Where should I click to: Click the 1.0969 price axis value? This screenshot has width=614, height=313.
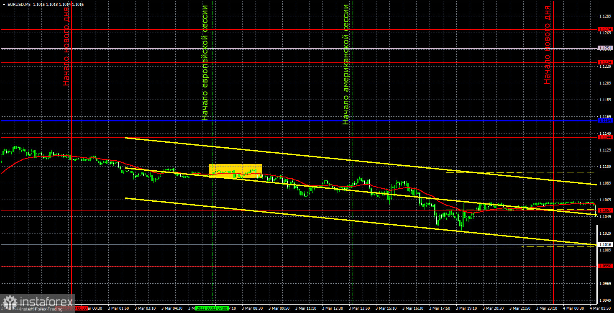[x=606, y=283]
